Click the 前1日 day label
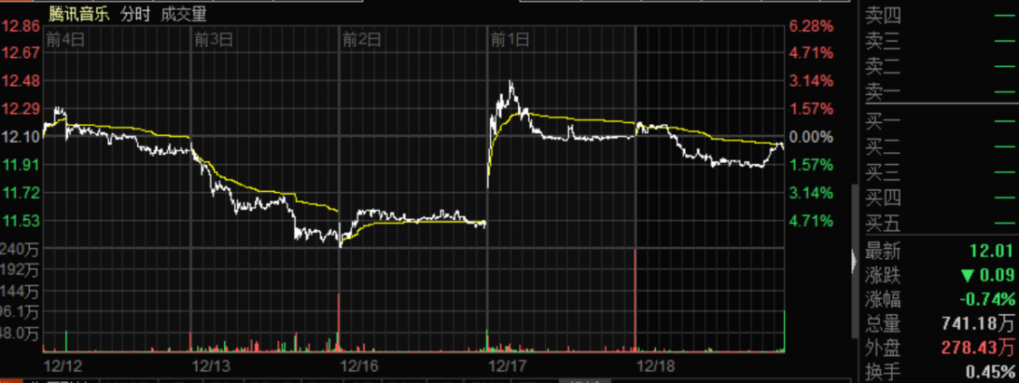 tap(510, 40)
